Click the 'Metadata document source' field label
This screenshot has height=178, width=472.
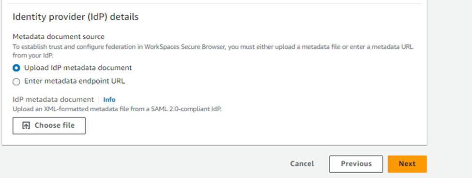(x=59, y=37)
